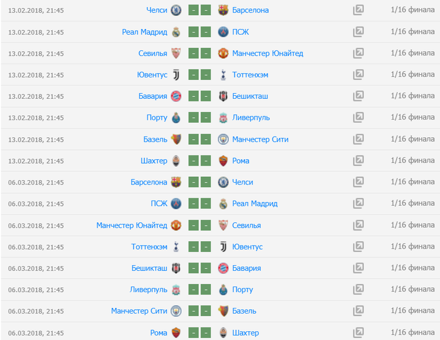Screen dimensions: 440x340
Task: Click Бешикташ link in Бешикташ – Бавария match
Action: [150, 268]
